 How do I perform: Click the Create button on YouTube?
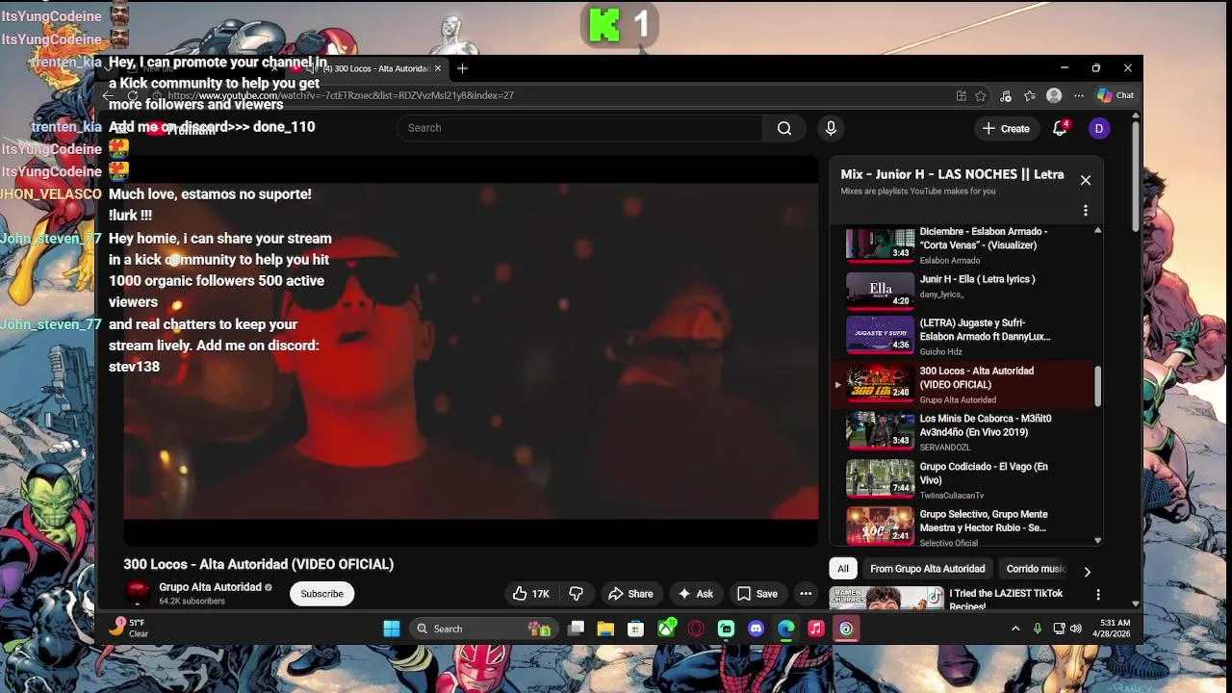pos(1006,128)
